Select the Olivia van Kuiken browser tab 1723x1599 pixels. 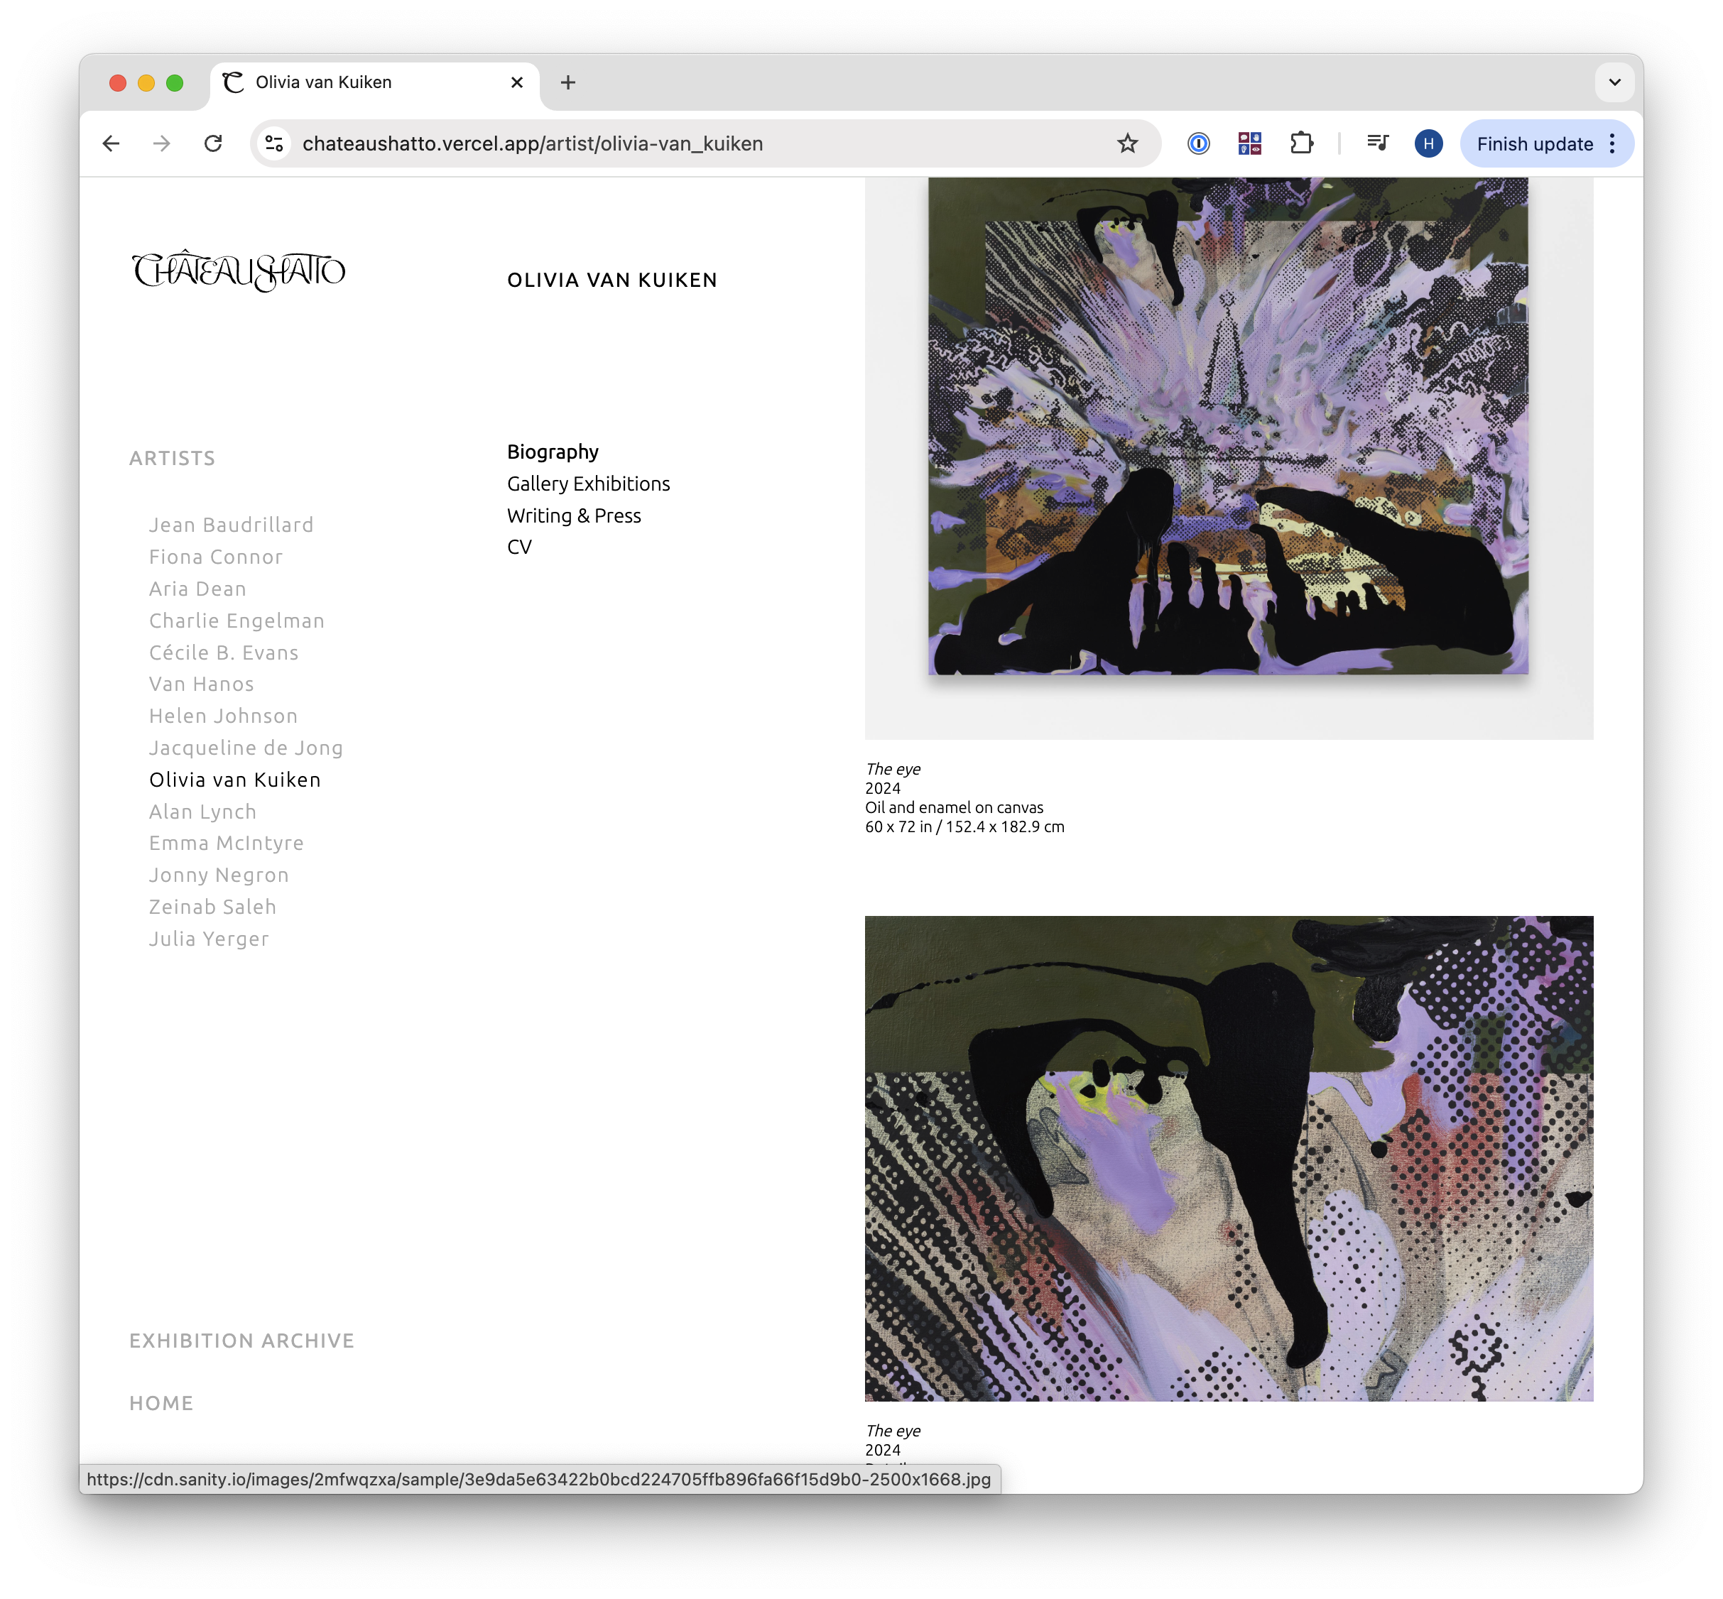[374, 83]
